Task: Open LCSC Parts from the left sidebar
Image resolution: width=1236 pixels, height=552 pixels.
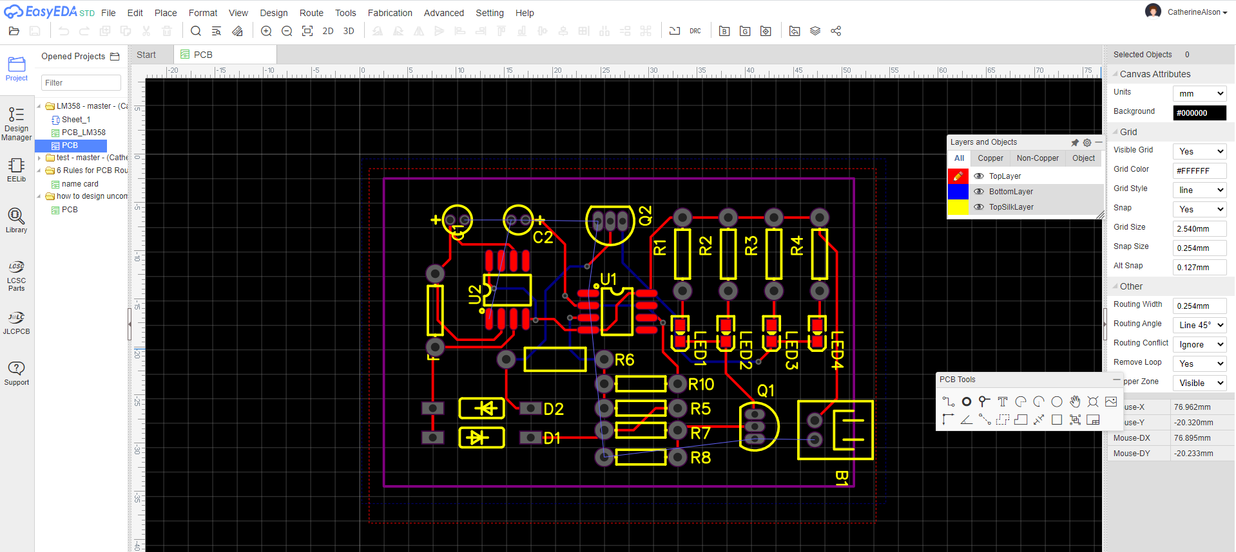Action: tap(16, 275)
